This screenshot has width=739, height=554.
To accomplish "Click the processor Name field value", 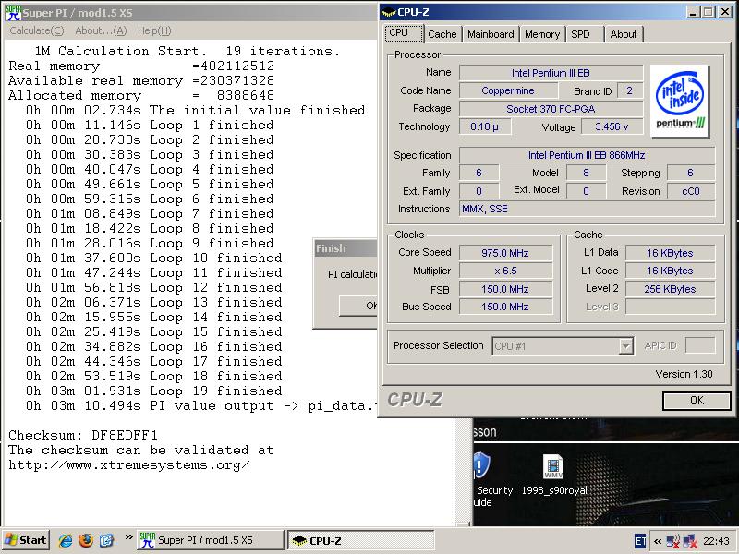I will coord(551,73).
